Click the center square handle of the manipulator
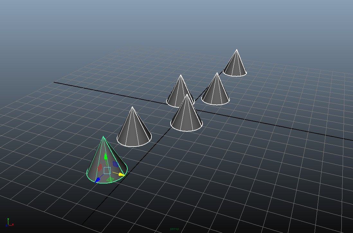This screenshot has height=233, width=353. (x=107, y=170)
